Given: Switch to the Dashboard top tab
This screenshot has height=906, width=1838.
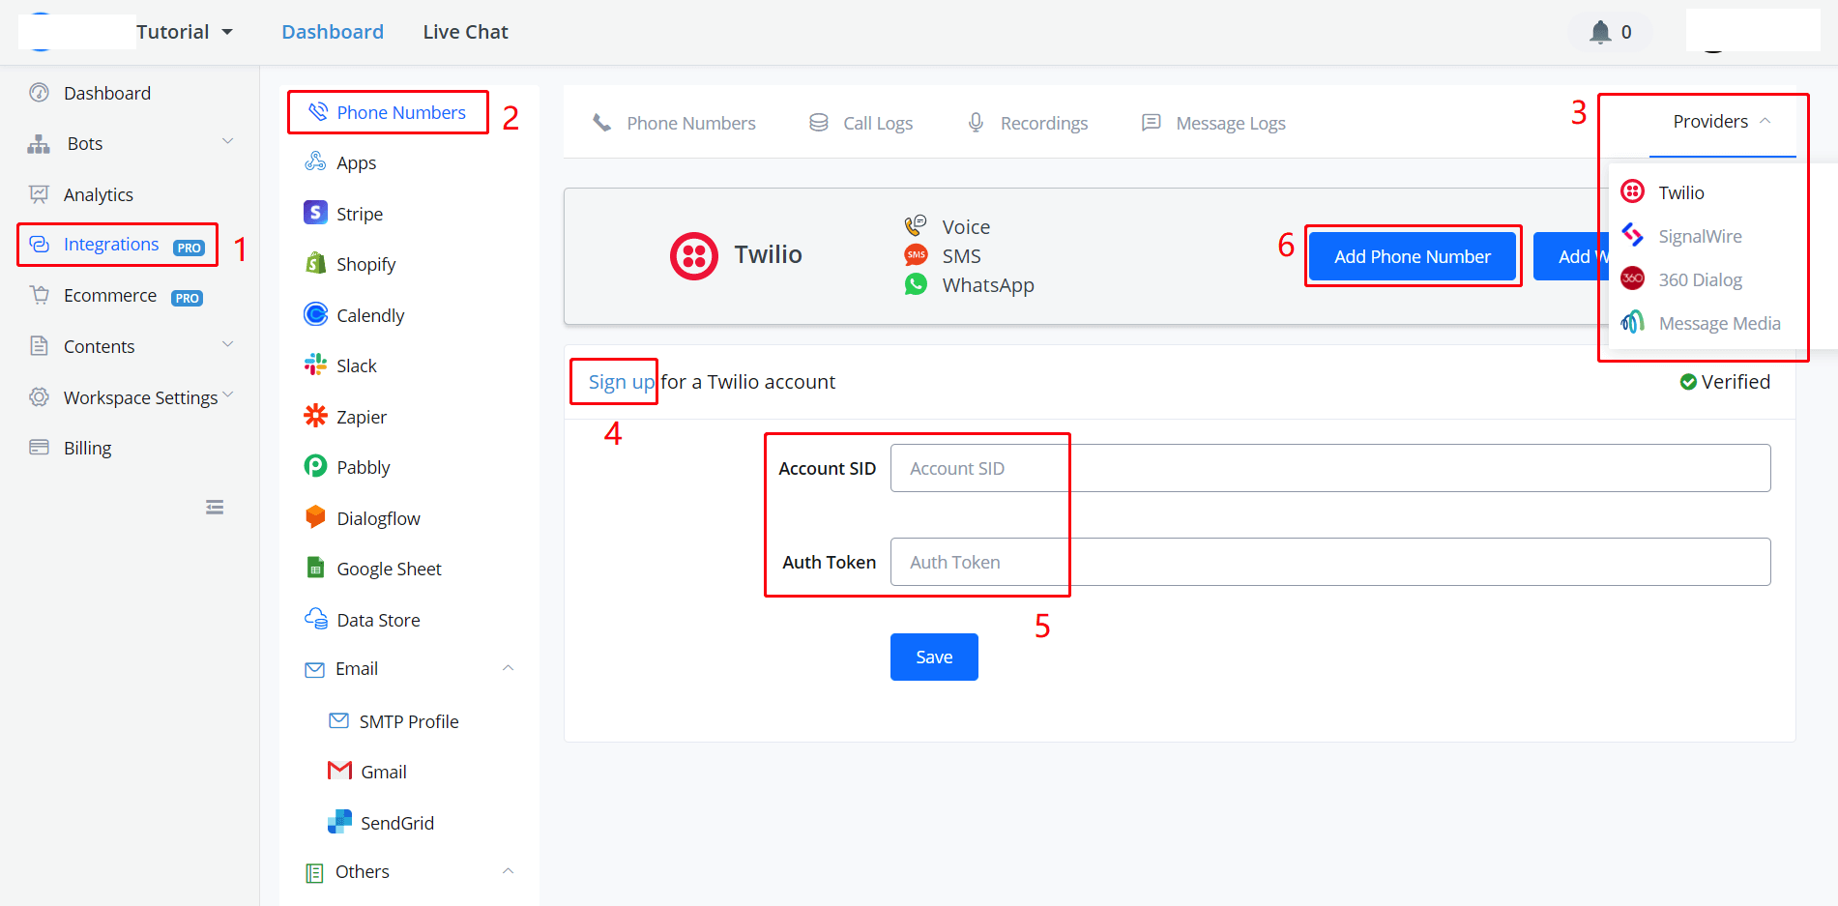Looking at the screenshot, I should [333, 32].
